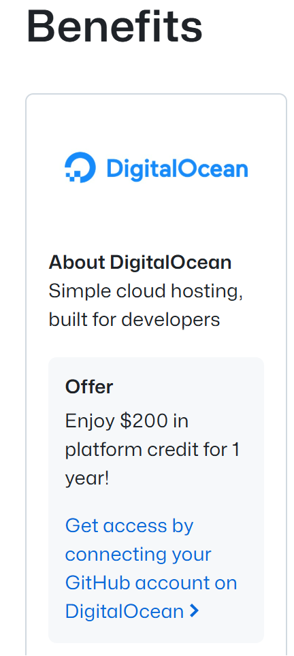Click the "GitHub account on" link line
294x656 pixels.
point(151,583)
